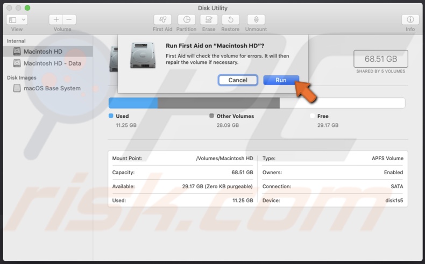The image size is (425, 264).
Task: Click the 68.51 GB capacity box
Action: [380, 59]
